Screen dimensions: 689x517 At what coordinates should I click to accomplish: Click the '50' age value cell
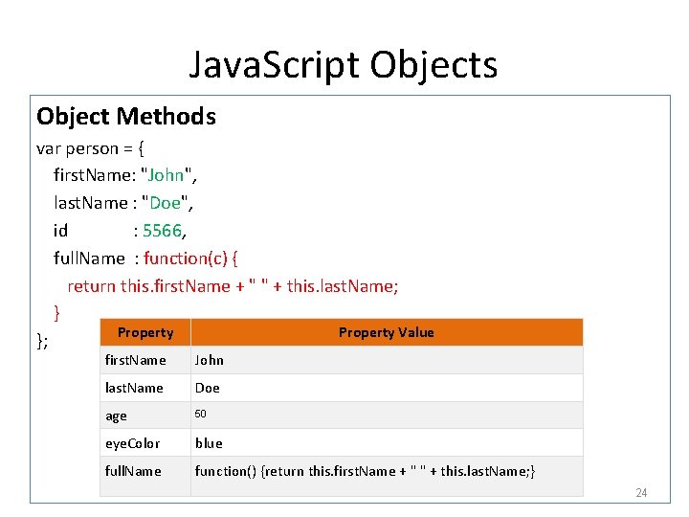click(201, 414)
